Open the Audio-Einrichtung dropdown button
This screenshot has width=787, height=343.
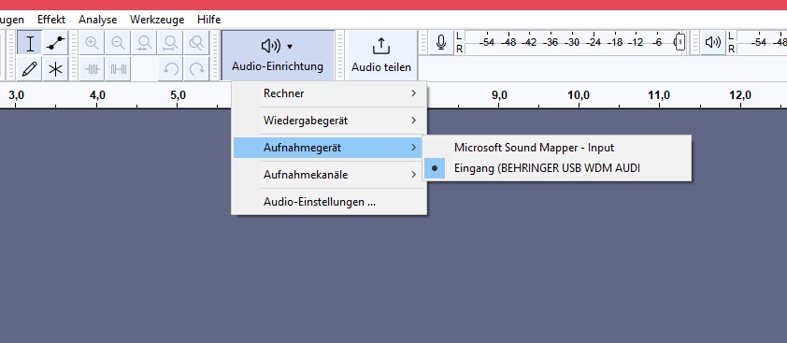pyautogui.click(x=278, y=55)
